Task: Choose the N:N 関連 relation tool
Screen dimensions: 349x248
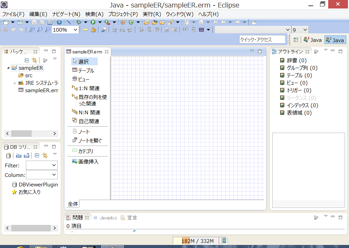Action: coord(86,113)
